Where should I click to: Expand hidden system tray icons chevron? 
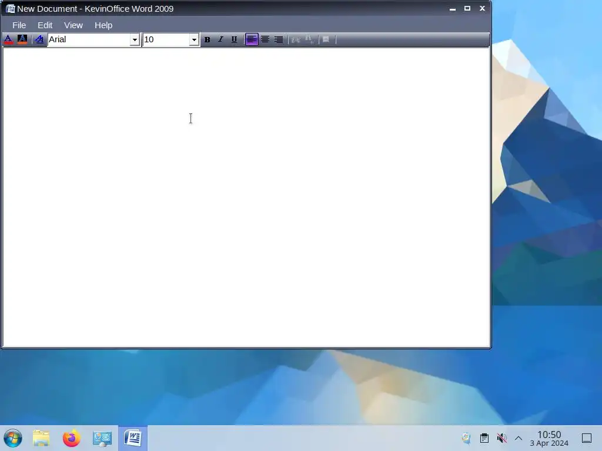click(x=519, y=438)
